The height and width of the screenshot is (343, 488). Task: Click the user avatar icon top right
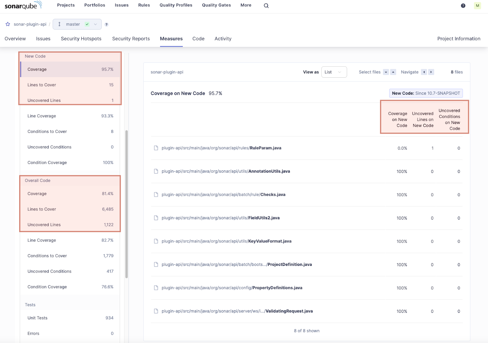click(477, 5)
